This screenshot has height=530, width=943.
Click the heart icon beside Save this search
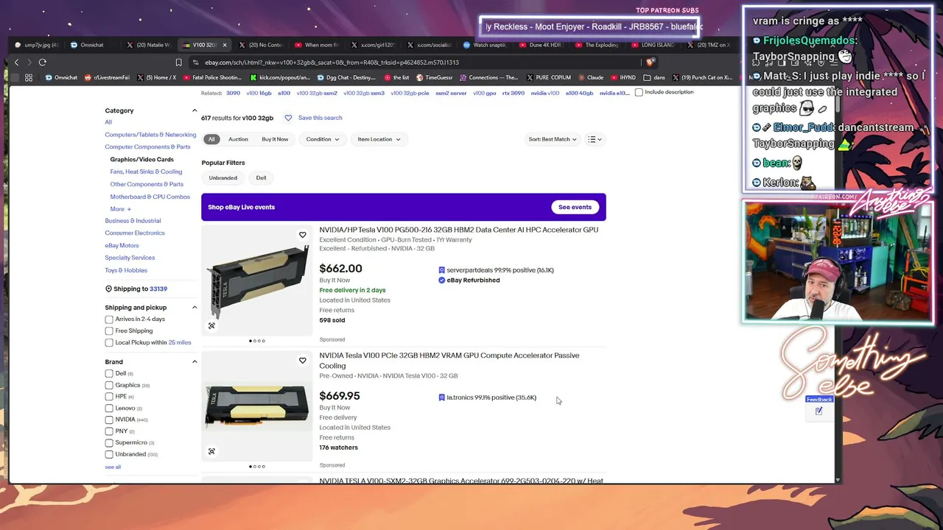click(x=288, y=118)
